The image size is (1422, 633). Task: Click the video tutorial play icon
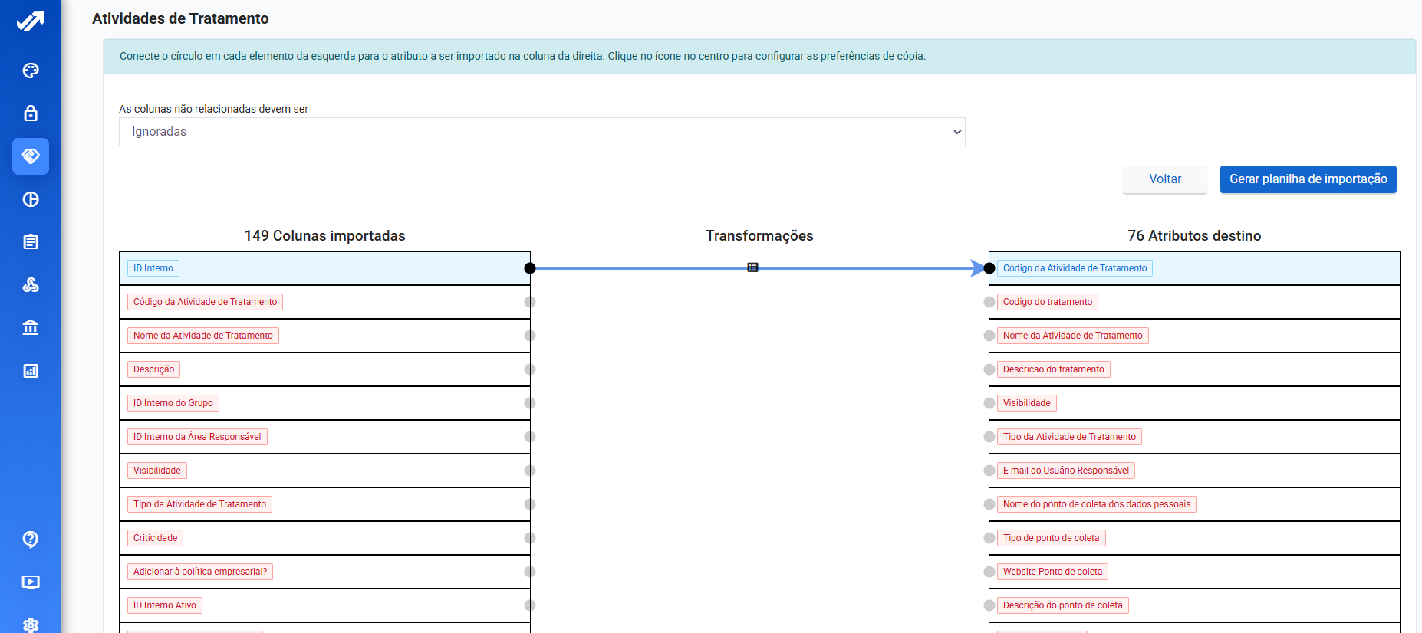pos(31,582)
